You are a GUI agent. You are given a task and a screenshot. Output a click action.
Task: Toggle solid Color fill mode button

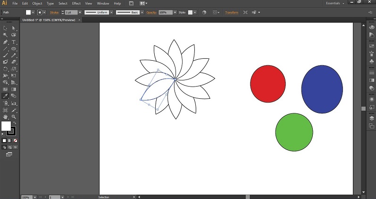coord(4,140)
